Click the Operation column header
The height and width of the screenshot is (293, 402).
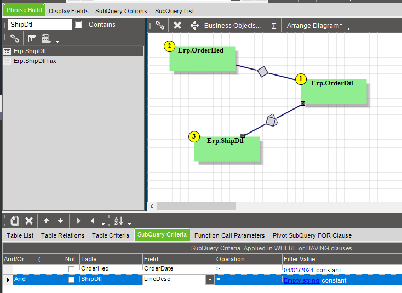(x=249, y=259)
